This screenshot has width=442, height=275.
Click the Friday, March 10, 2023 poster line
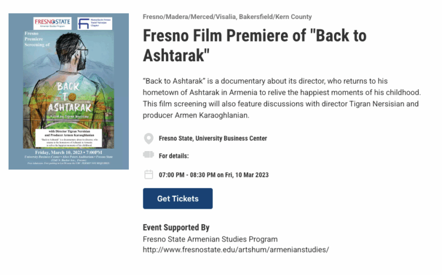pos(68,152)
